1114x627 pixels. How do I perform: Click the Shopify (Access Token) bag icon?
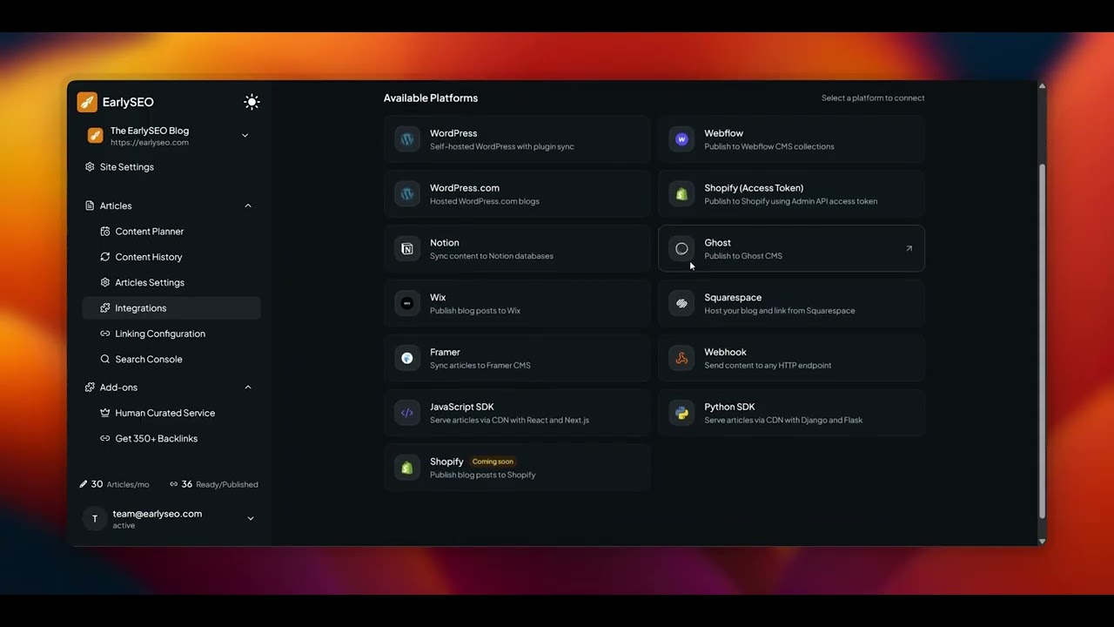[x=681, y=194]
